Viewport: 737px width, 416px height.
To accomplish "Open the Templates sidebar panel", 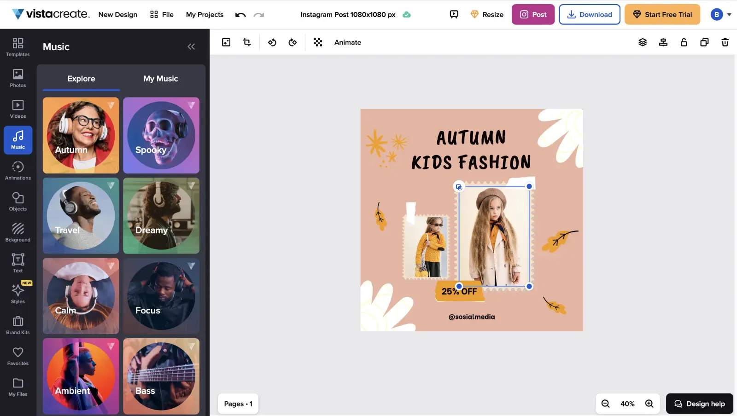I will click(x=18, y=47).
